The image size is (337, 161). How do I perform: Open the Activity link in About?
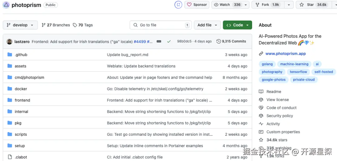273,124
